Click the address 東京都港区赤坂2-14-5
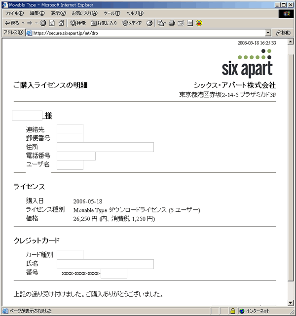 (209, 94)
